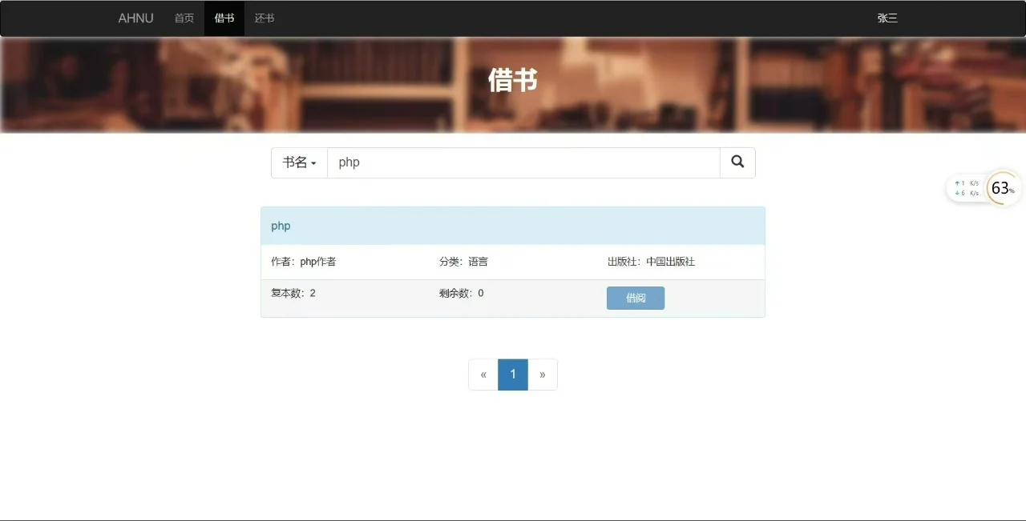Image resolution: width=1026 pixels, height=521 pixels.
Task: Click the php book card header
Action: pos(513,226)
